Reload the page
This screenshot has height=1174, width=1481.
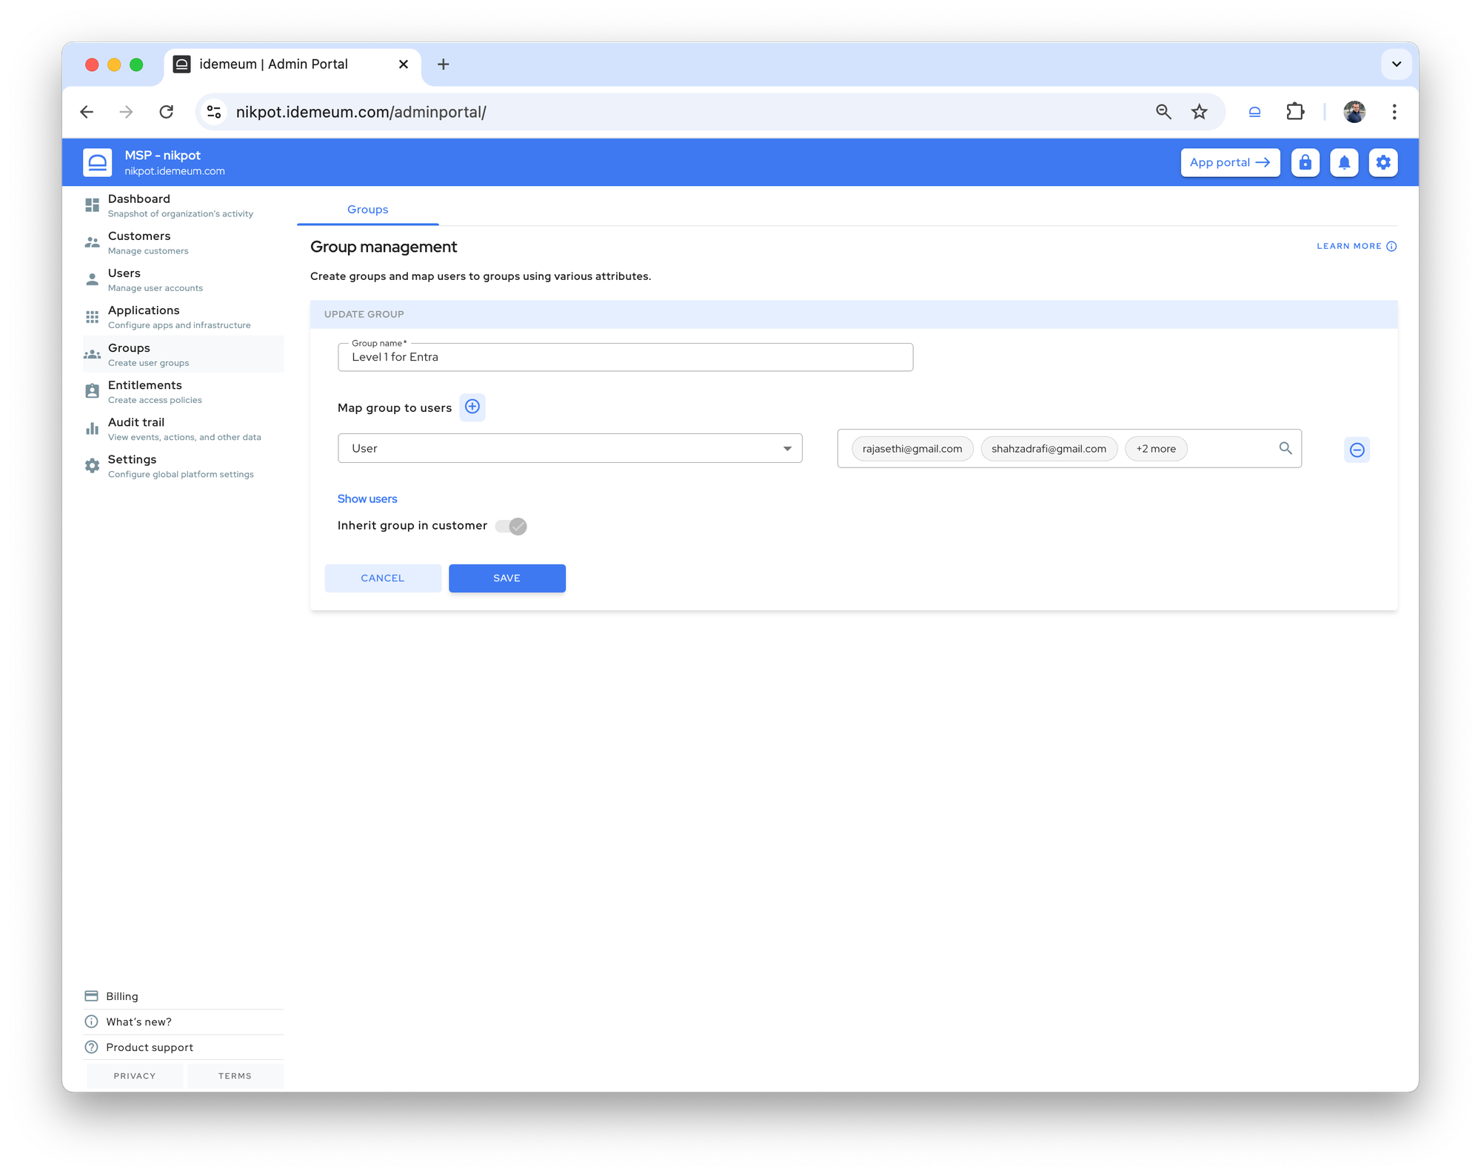click(167, 112)
